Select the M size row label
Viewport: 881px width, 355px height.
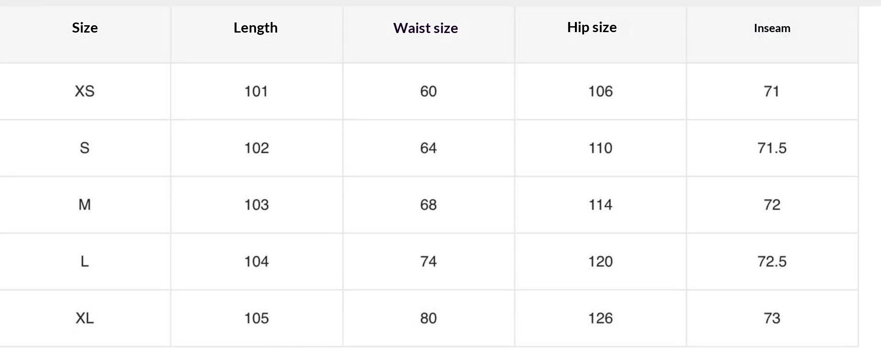[85, 205]
